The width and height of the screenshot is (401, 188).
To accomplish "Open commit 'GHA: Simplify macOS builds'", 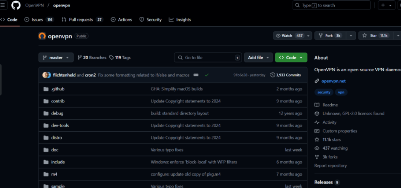I will [x=177, y=89].
